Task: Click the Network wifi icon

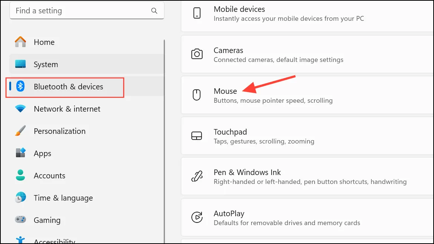Action: 20,109
